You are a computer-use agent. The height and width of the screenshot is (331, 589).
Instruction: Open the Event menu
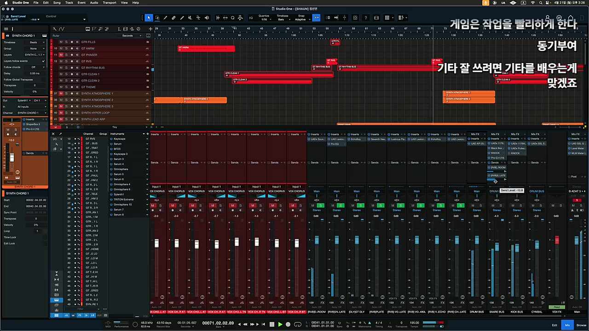coord(81,3)
